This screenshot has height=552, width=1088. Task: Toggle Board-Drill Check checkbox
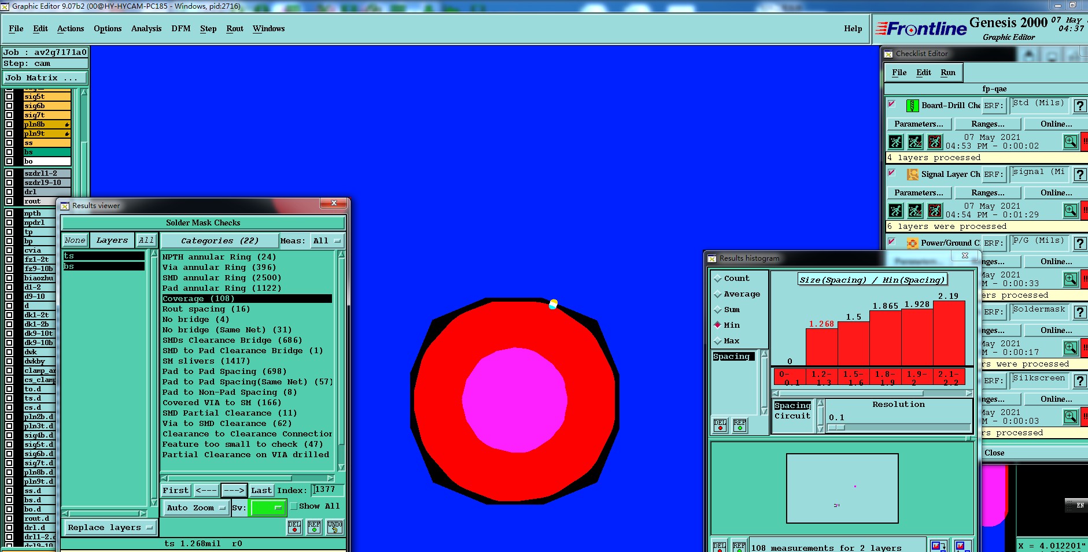pyautogui.click(x=892, y=104)
